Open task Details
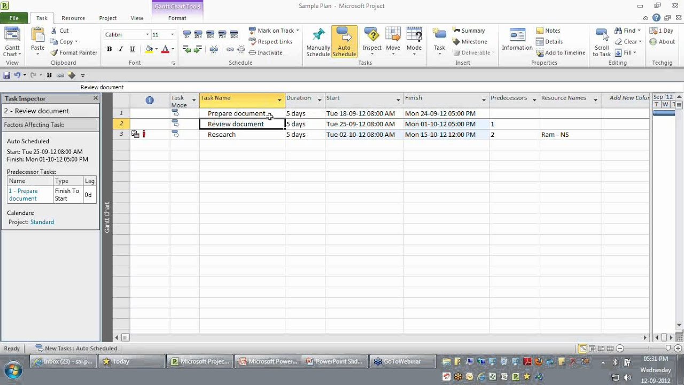This screenshot has width=684, height=385. [549, 42]
